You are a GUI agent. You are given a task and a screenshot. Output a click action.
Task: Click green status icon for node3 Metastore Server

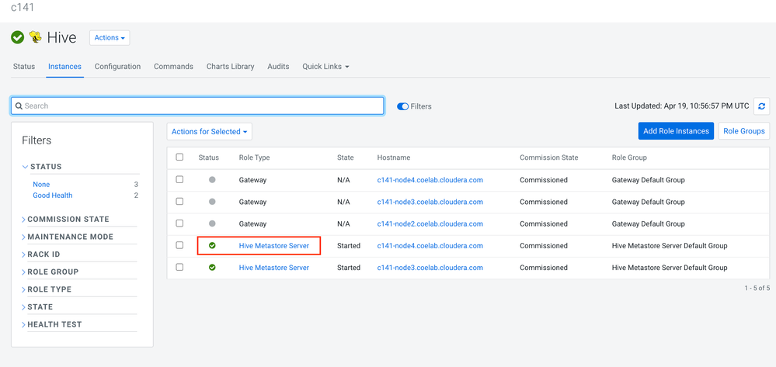coord(212,268)
